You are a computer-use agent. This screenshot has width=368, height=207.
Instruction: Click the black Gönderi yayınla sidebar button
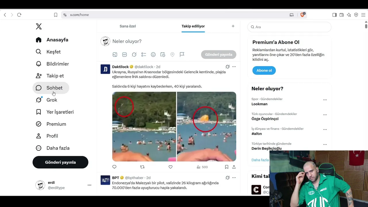60,162
